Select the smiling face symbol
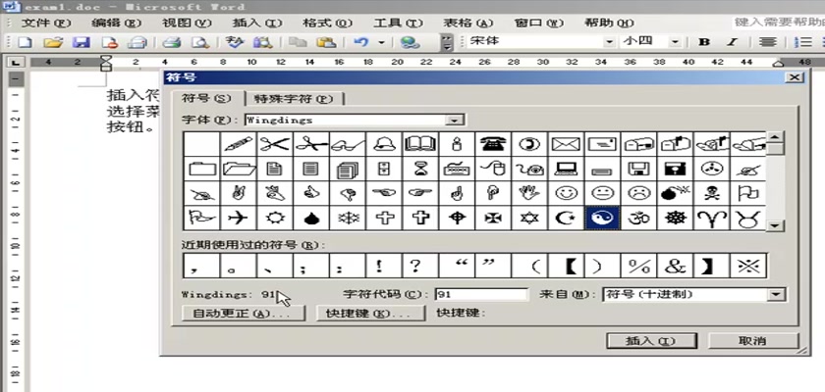 click(x=566, y=193)
